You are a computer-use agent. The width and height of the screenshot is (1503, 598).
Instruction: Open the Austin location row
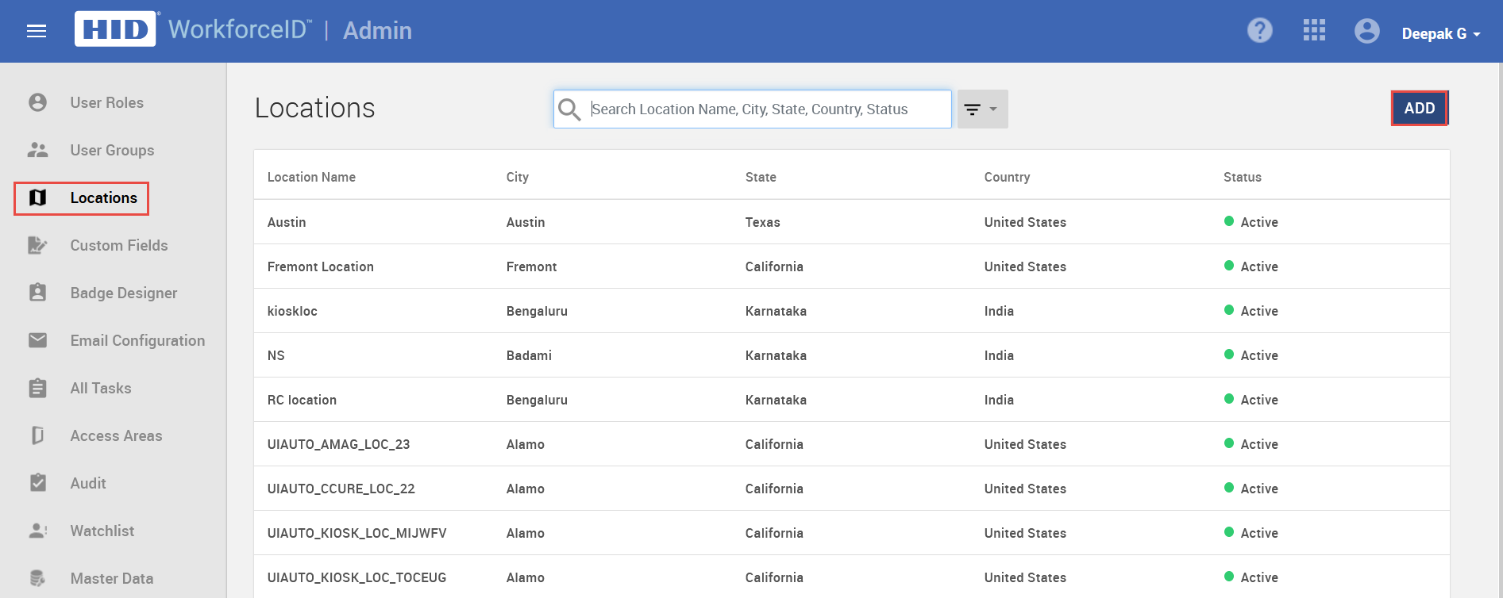(851, 222)
